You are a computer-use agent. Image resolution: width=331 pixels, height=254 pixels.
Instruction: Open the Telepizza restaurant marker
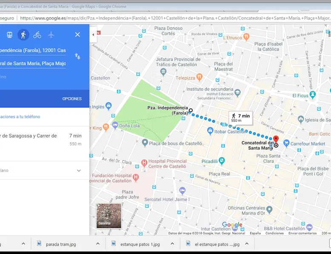(199, 77)
